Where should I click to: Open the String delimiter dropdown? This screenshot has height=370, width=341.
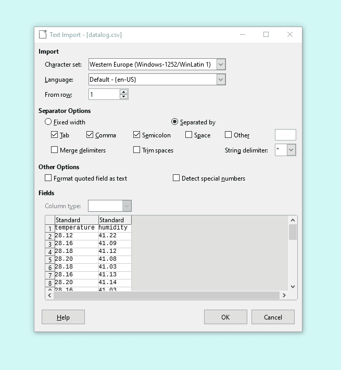291,150
